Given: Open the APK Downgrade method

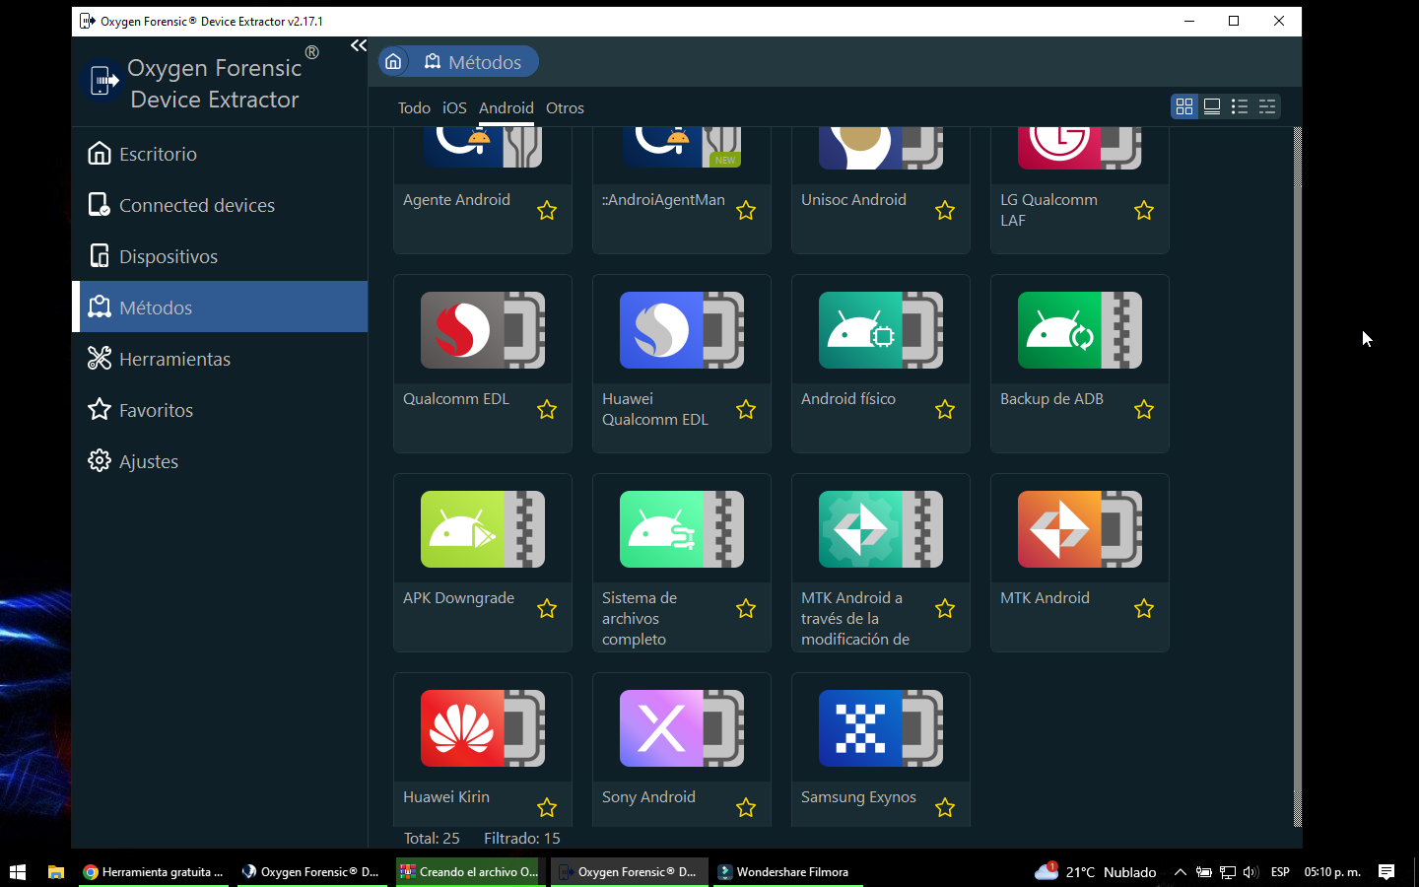Looking at the screenshot, I should pyautogui.click(x=482, y=530).
